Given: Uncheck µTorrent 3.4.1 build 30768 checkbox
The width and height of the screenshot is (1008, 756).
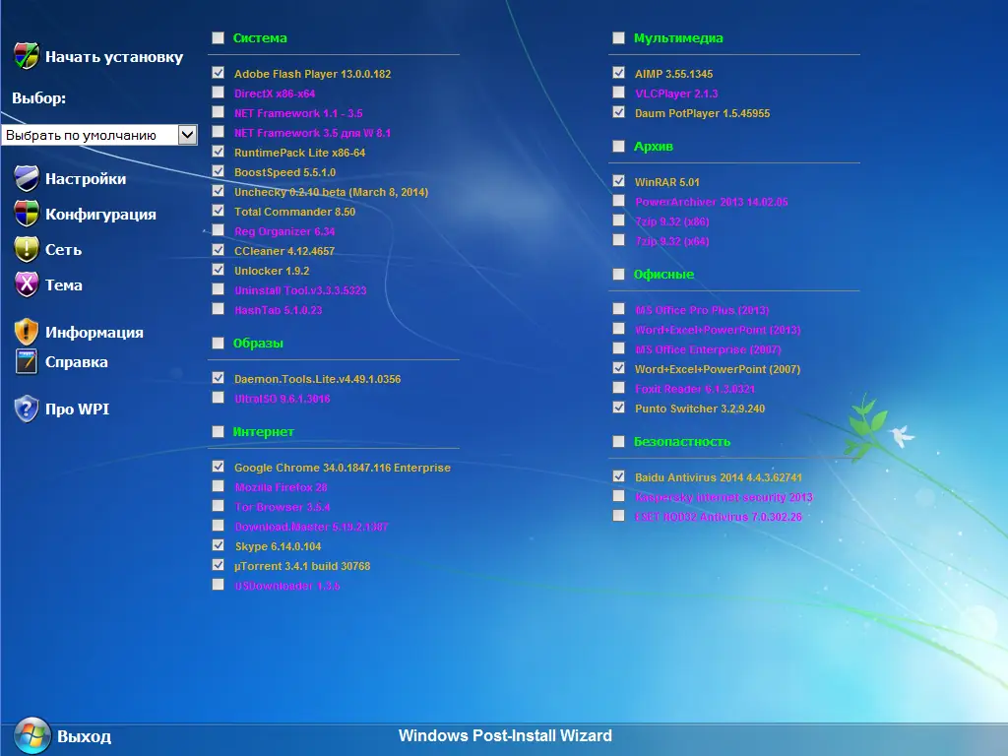Looking at the screenshot, I should click(x=218, y=565).
